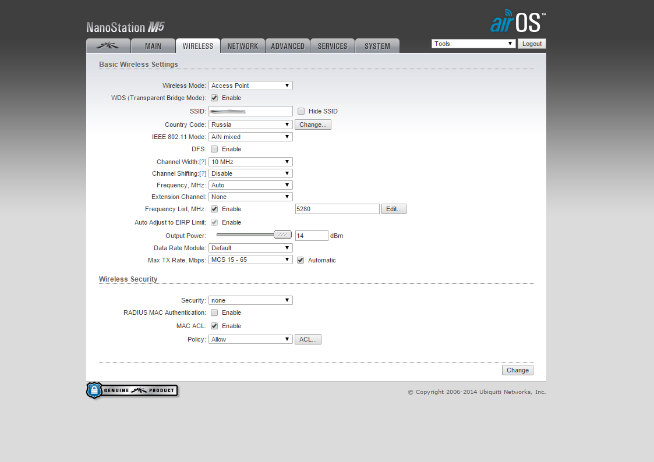
Task: Click the Logout button
Action: (532, 44)
